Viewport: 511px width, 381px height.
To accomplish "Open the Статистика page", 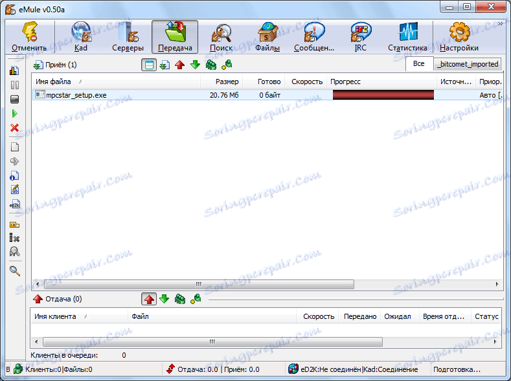I will [x=407, y=37].
